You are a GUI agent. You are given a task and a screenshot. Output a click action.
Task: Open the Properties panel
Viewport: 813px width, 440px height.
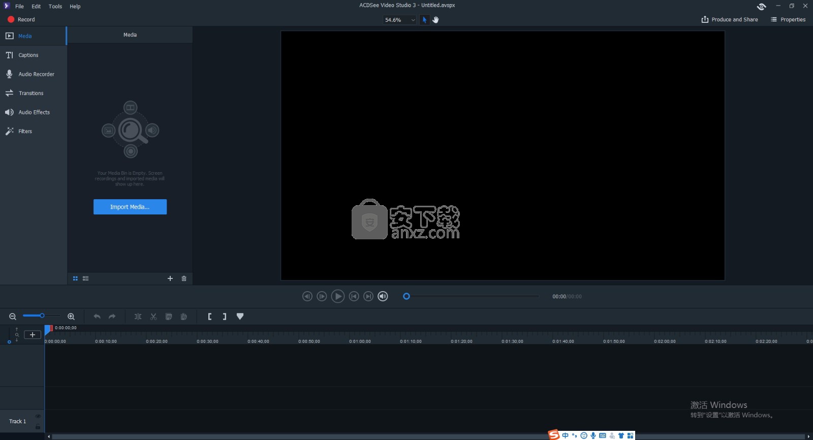tap(788, 19)
